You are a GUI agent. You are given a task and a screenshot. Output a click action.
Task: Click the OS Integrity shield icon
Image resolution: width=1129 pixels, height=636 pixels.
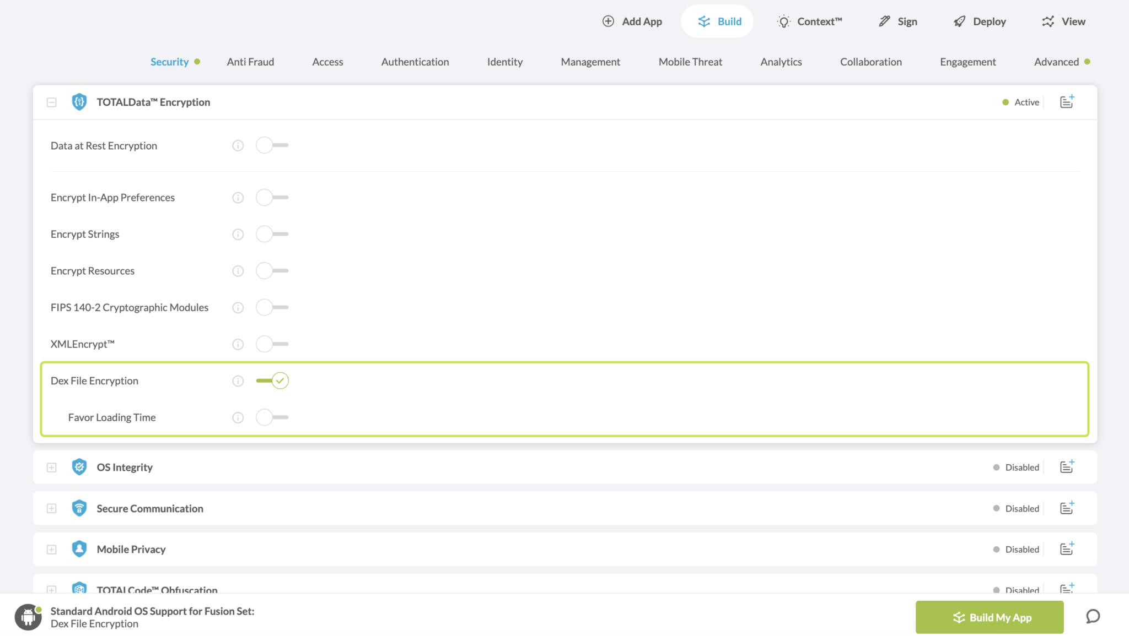click(79, 466)
